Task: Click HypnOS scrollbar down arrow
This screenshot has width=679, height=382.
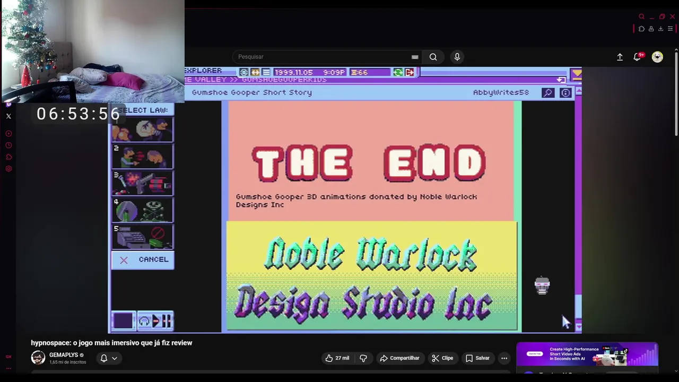Action: click(x=578, y=327)
